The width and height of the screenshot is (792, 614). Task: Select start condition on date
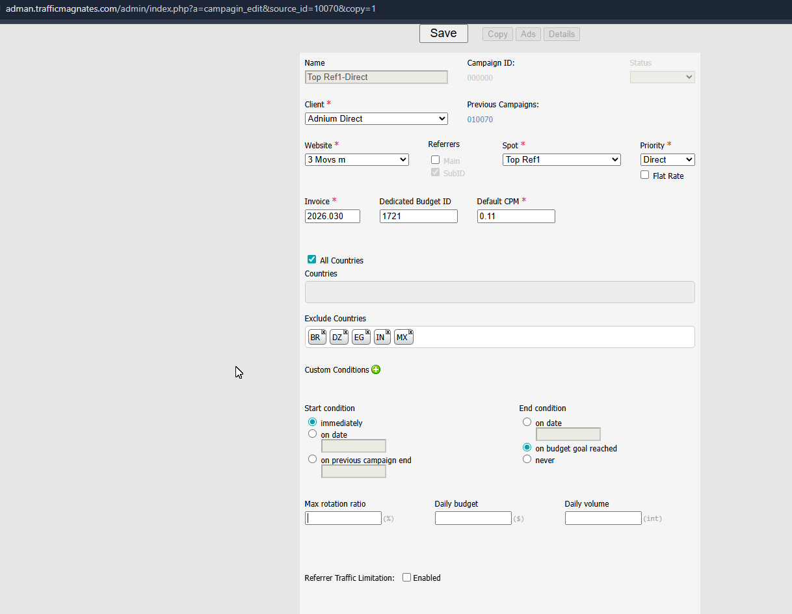pos(313,434)
